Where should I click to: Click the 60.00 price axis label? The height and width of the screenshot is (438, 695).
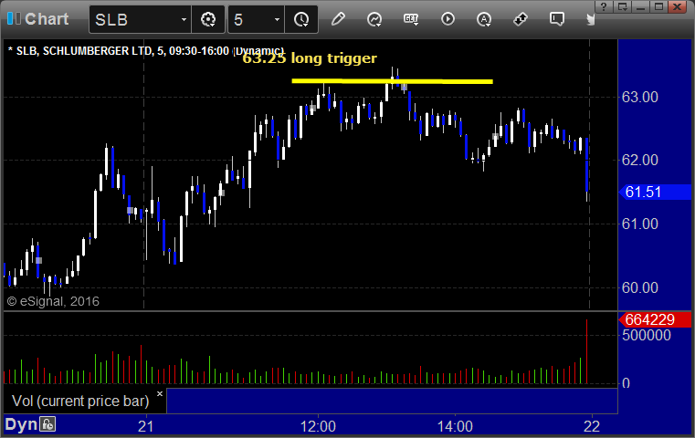pyautogui.click(x=639, y=287)
